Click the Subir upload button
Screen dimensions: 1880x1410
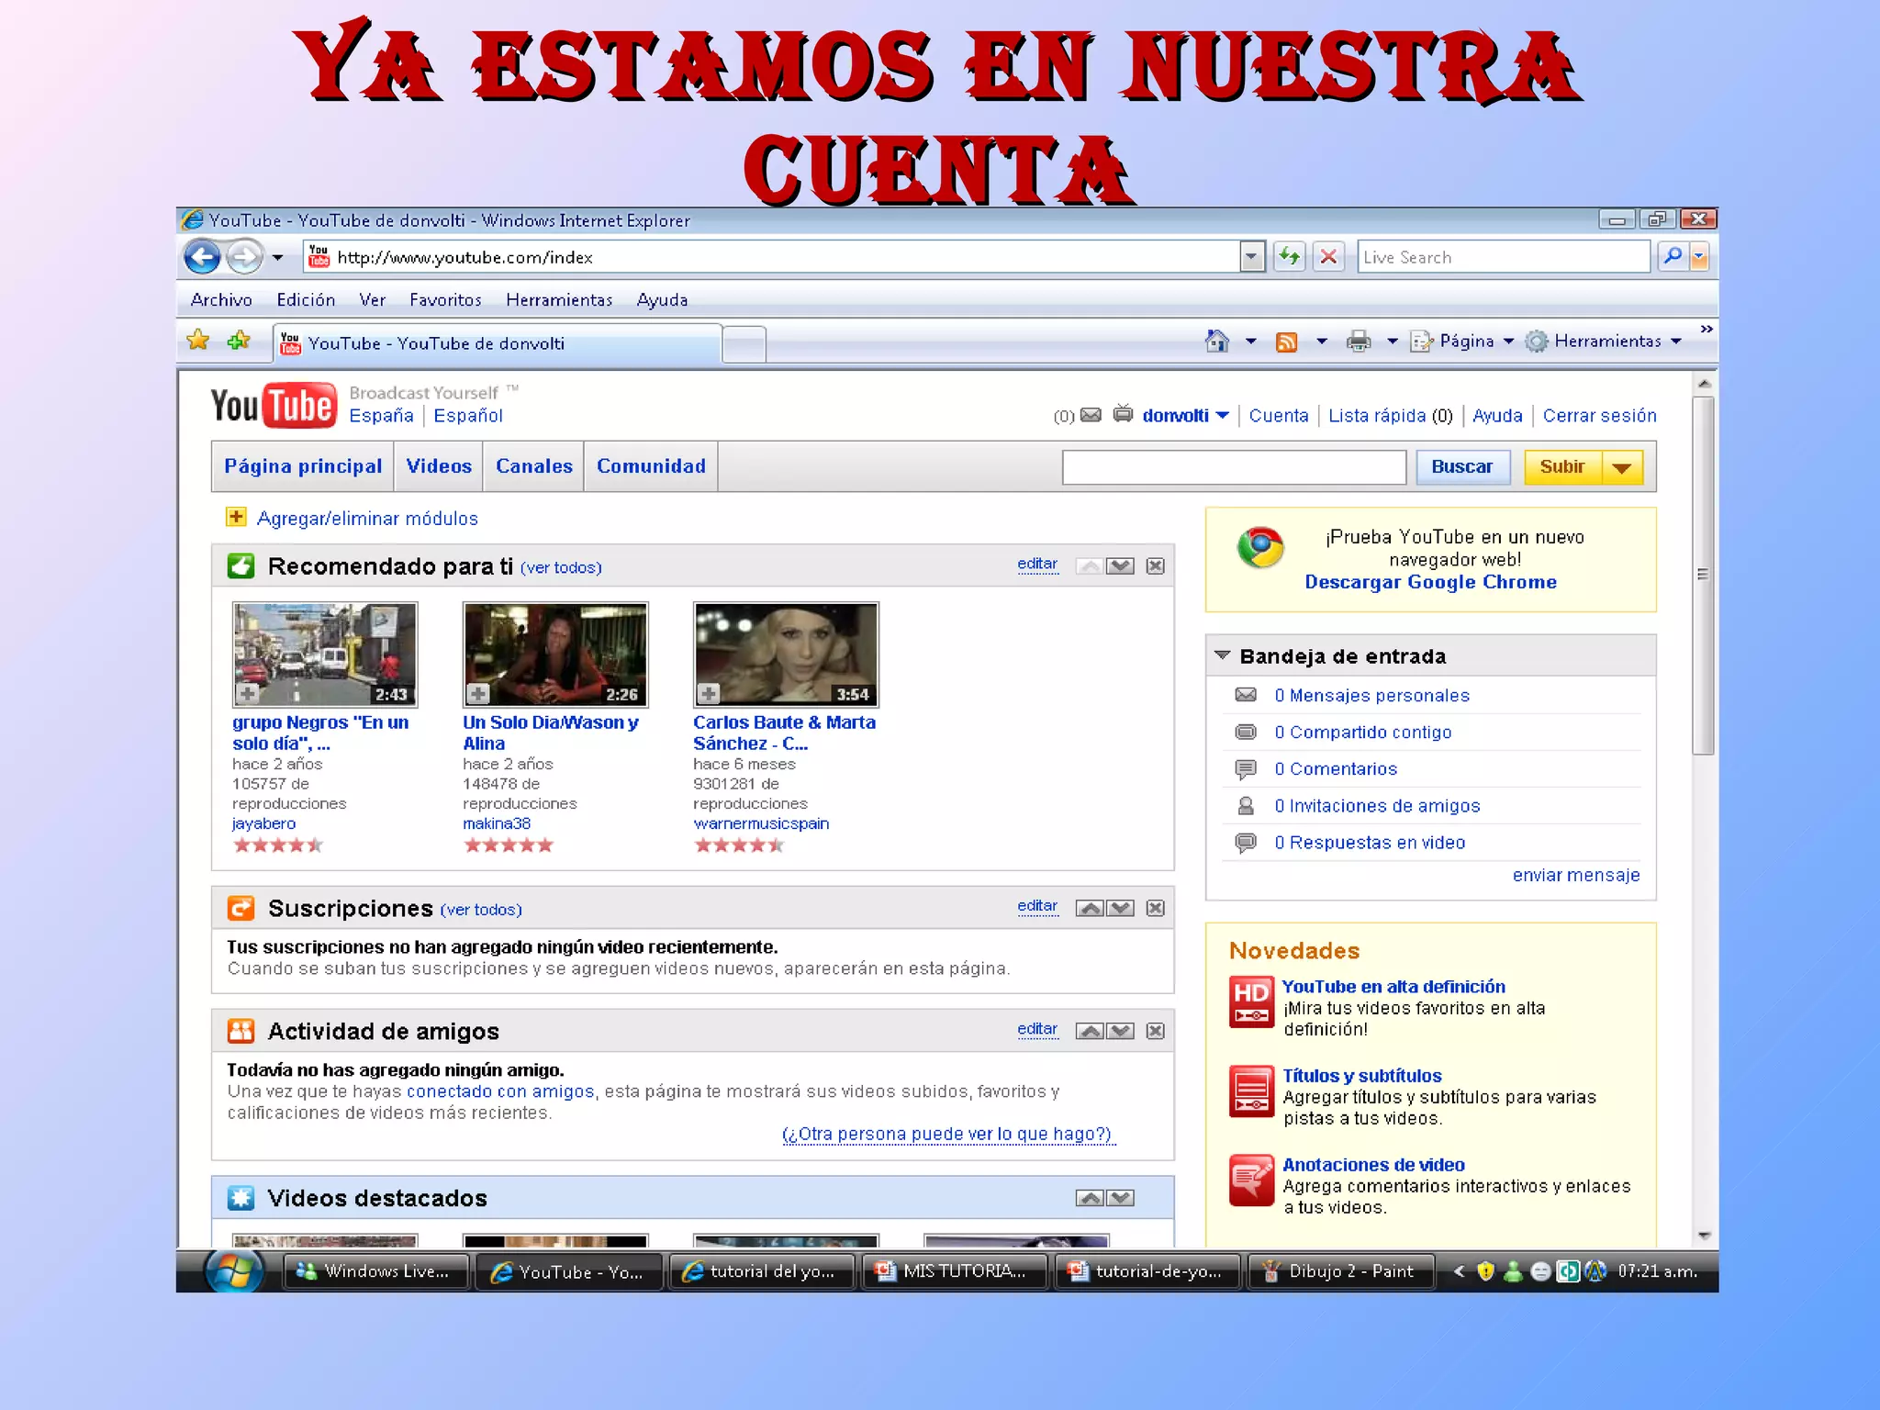(1562, 467)
